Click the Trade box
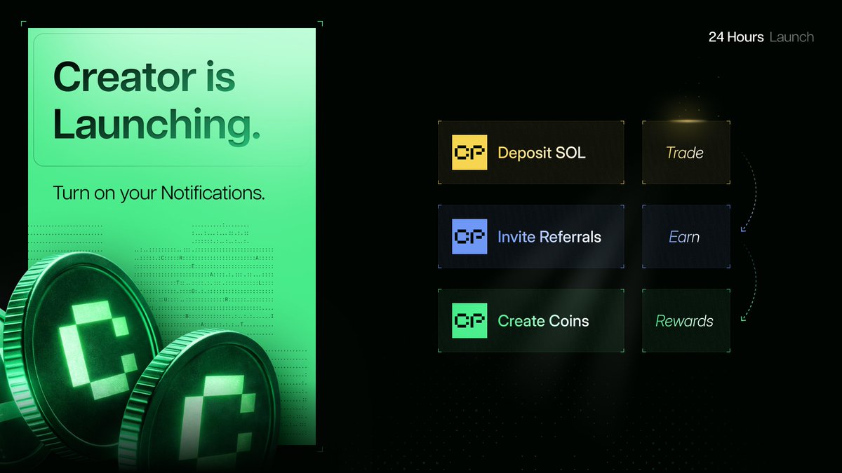This screenshot has width=842, height=473. 686,152
